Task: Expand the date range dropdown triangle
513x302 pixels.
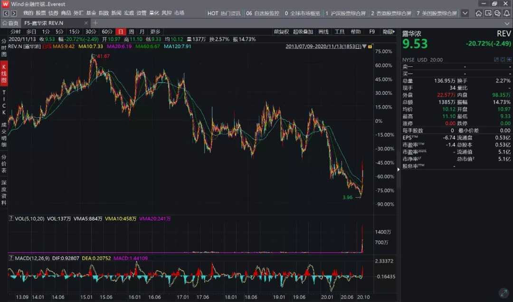Action: [364, 46]
